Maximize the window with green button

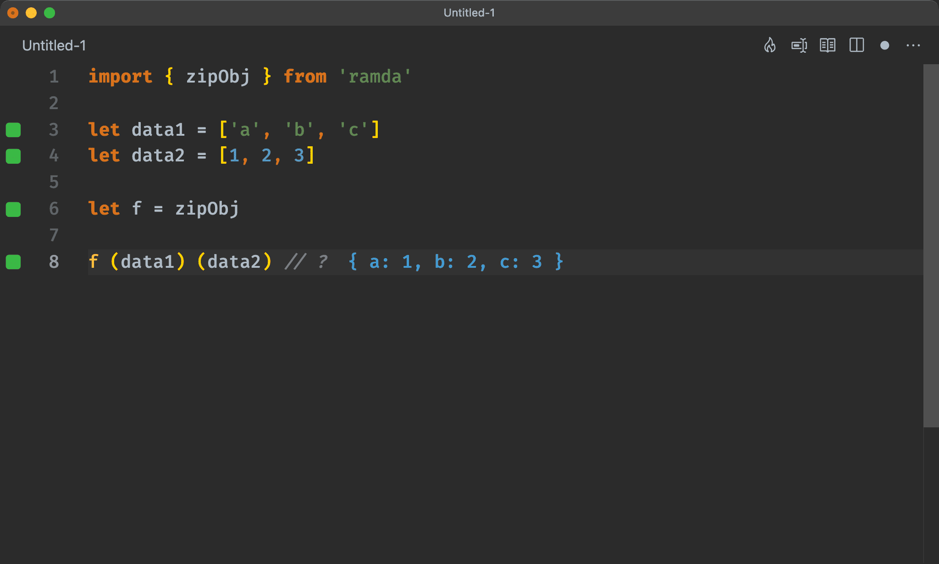pos(50,13)
